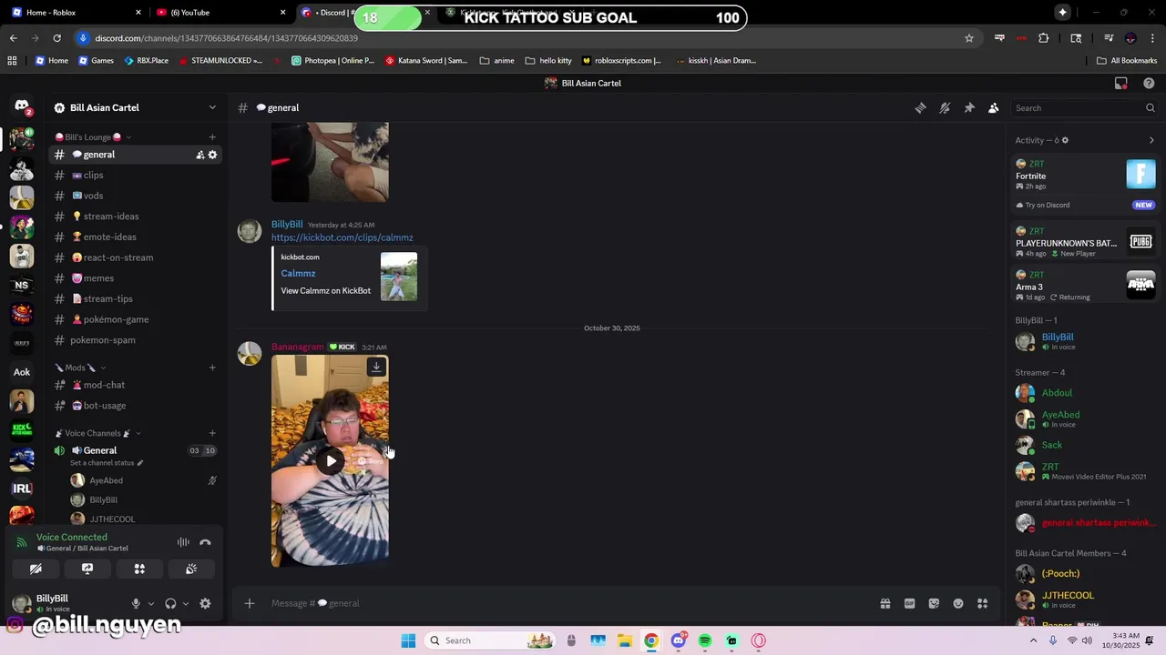Open the memes channel
Screen dimensions: 1166x655
(135, 278)
